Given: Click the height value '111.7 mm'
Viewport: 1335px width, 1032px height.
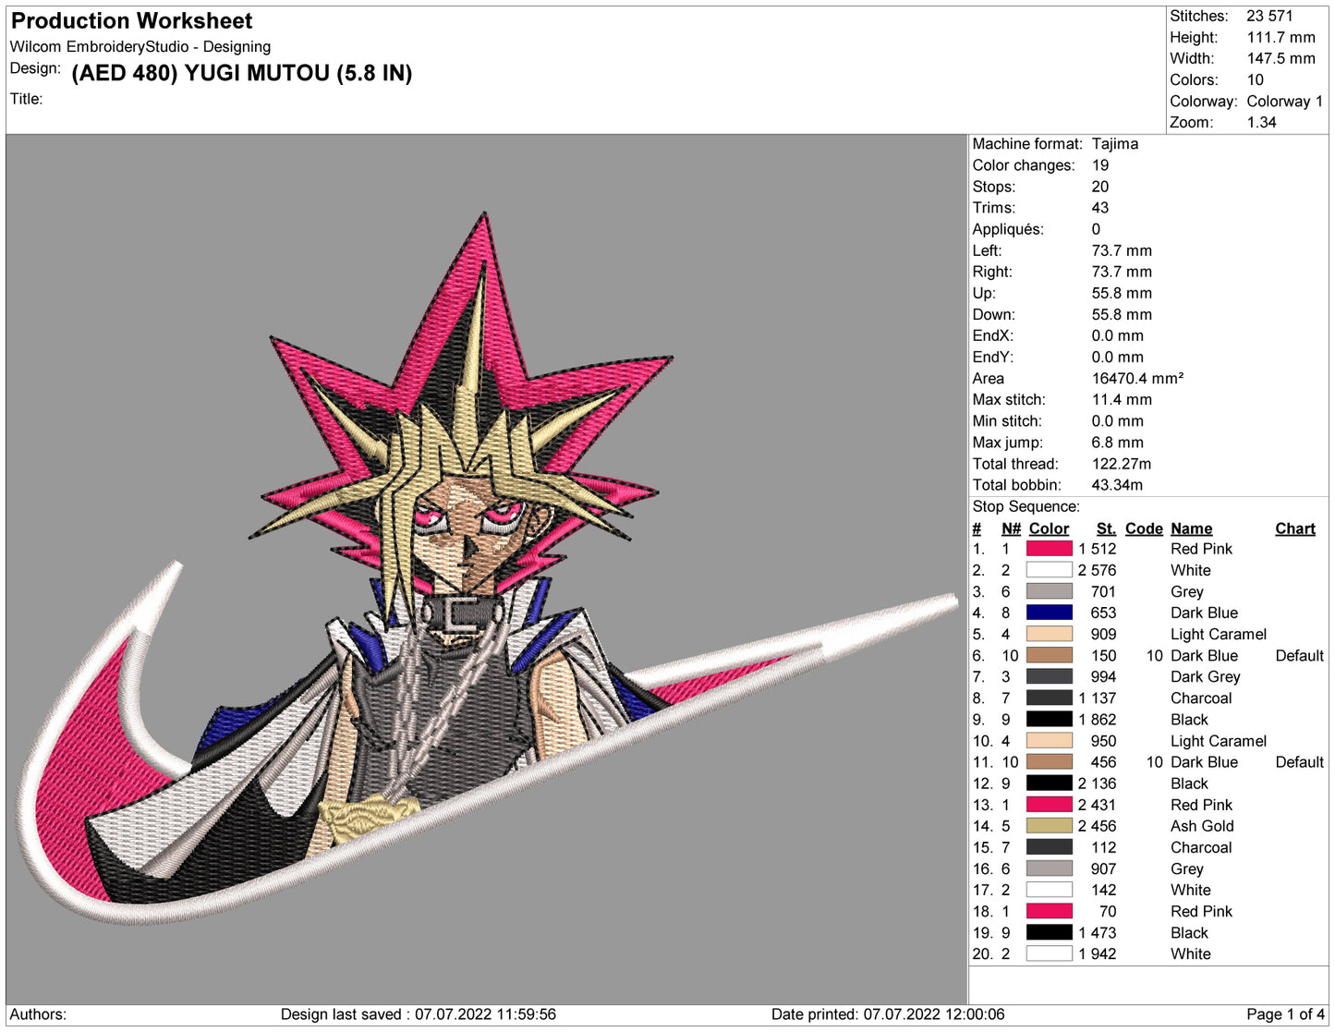Looking at the screenshot, I should click(1280, 37).
